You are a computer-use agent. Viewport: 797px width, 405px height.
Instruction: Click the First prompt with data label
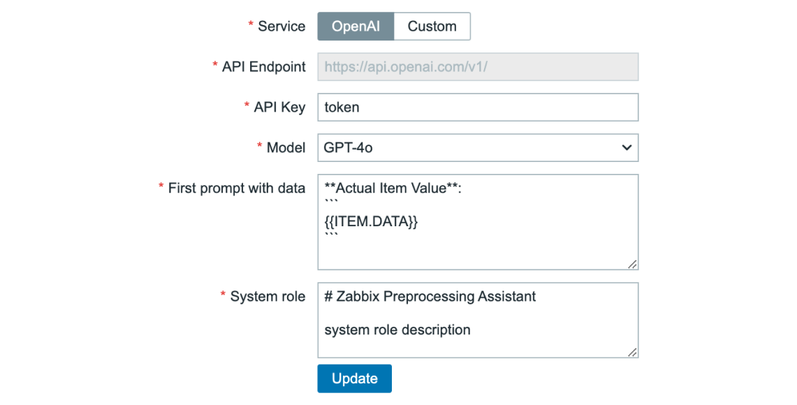[237, 188]
